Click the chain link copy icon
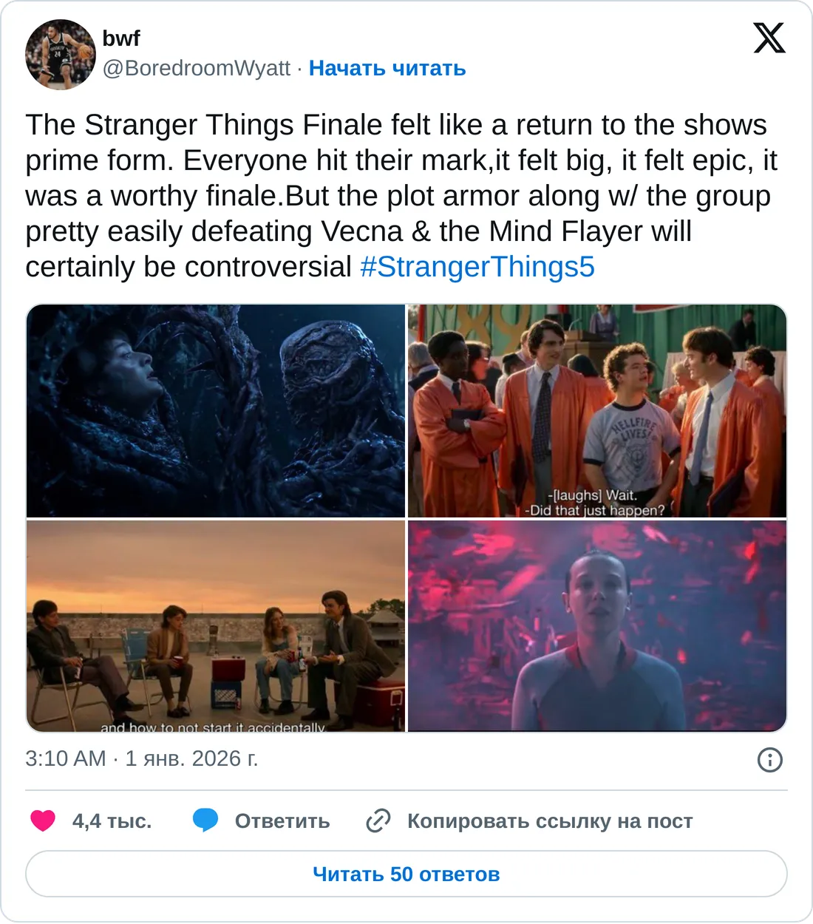Image resolution: width=813 pixels, height=924 pixels. (x=378, y=821)
